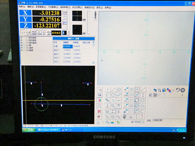This screenshot has height=146, width=195.
Task: Uncheck item [4] circle in feature list
Action: pos(22,45)
